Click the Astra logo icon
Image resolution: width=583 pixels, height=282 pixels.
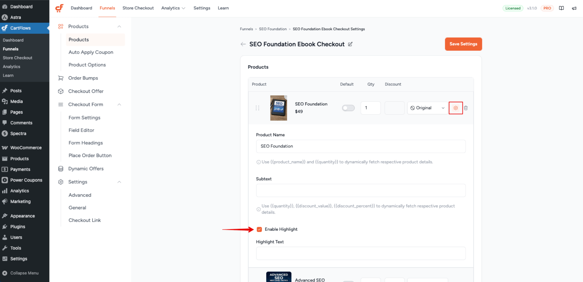coord(5,17)
